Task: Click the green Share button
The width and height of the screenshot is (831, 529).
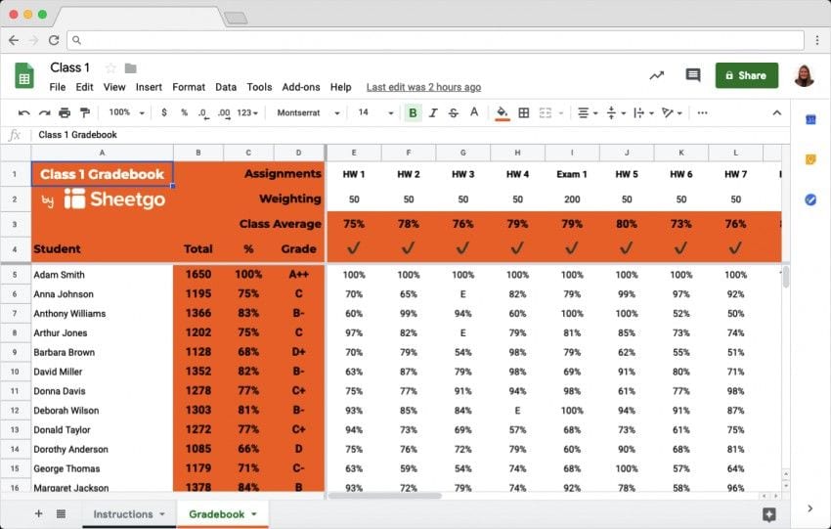Action: click(747, 75)
